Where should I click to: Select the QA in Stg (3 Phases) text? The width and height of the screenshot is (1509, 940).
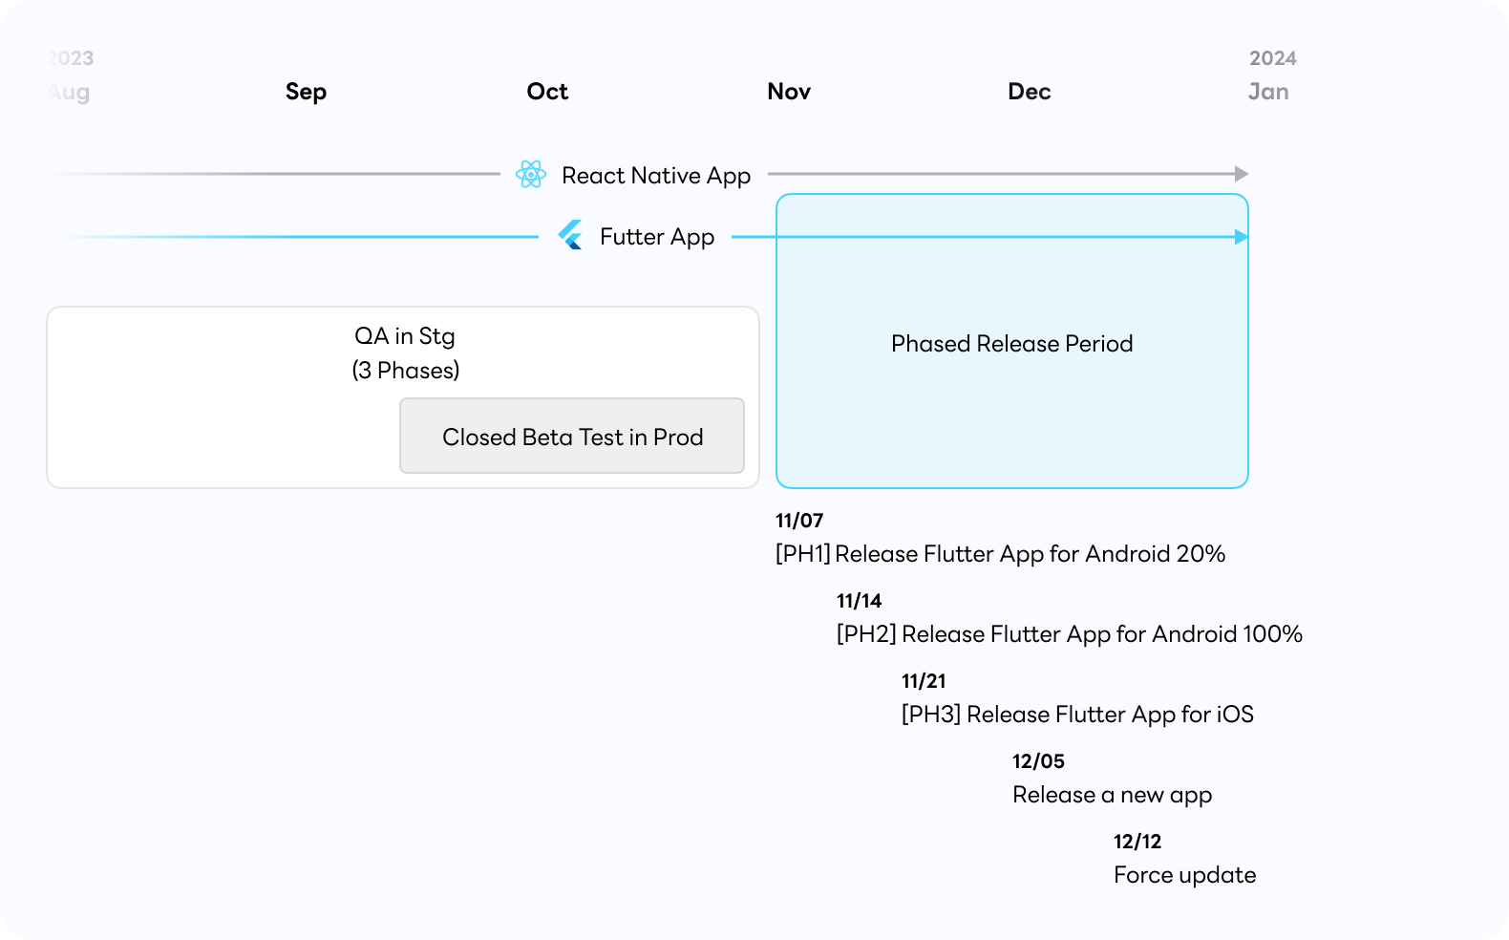pos(405,353)
